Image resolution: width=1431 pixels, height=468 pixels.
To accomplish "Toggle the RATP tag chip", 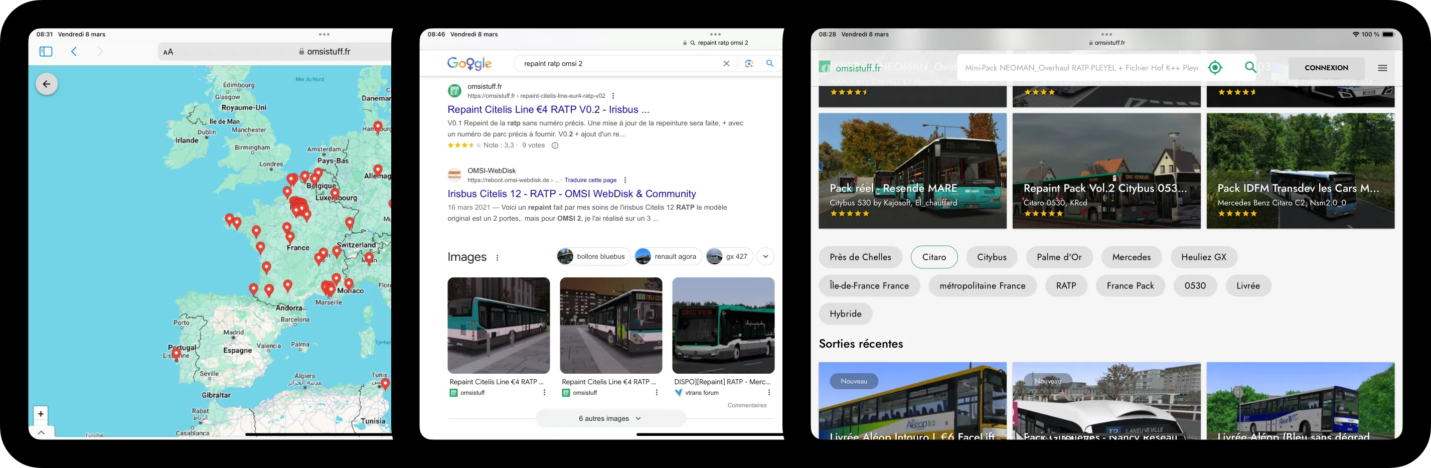I will point(1065,286).
